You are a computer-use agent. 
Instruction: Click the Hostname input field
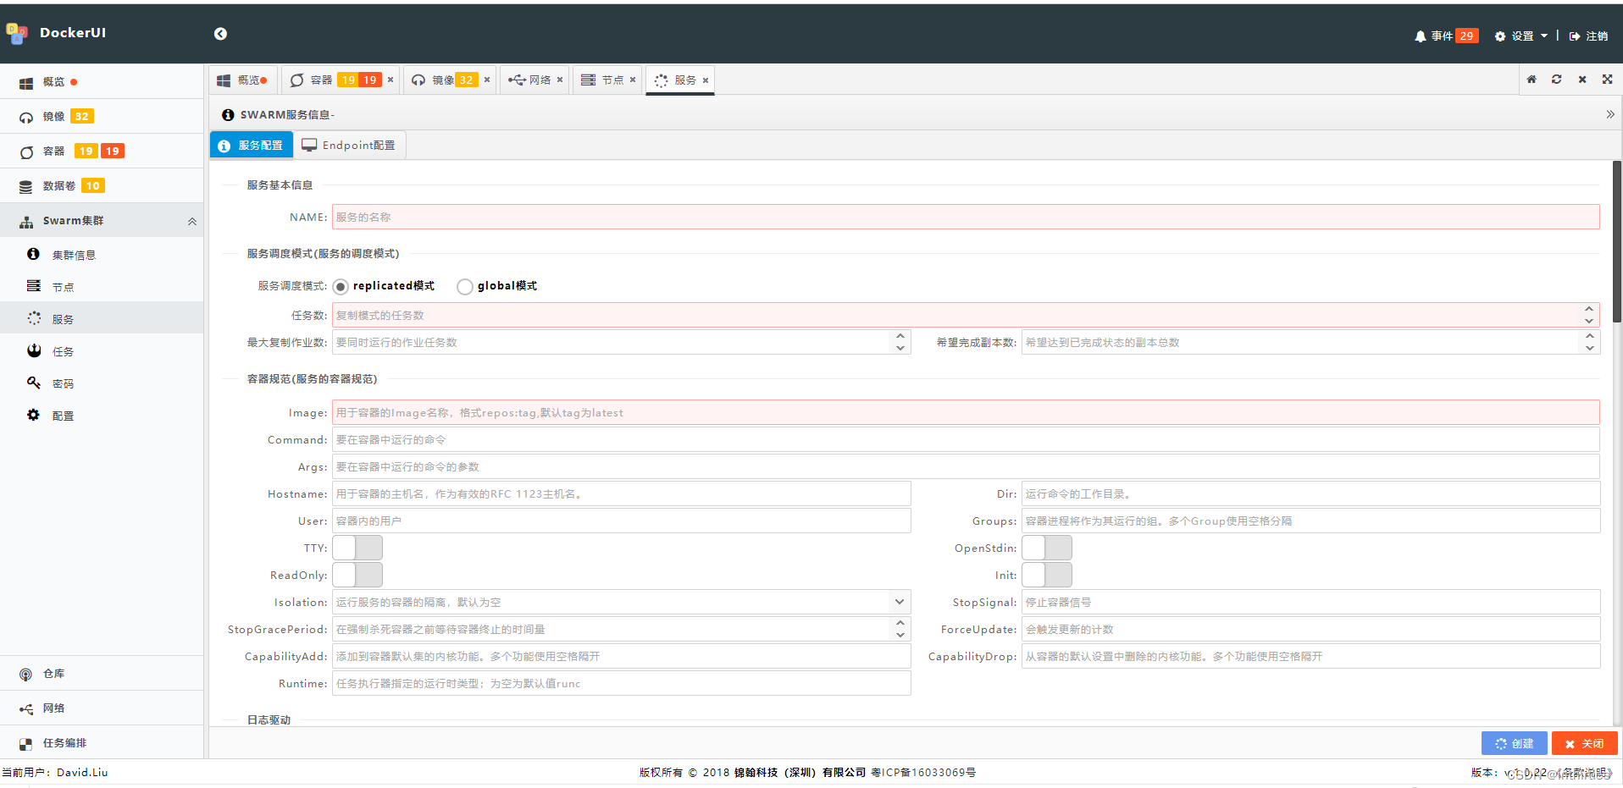[x=622, y=494]
